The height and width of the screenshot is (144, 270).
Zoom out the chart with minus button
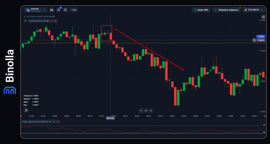[x=141, y=111]
